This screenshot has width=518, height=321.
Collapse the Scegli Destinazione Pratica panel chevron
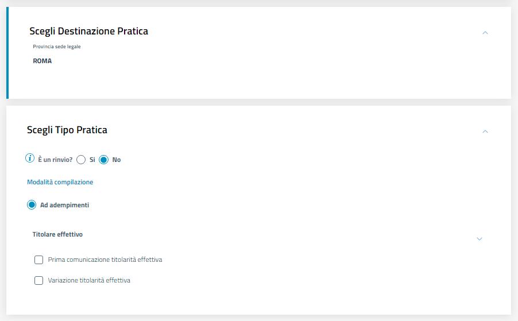pyautogui.click(x=485, y=33)
